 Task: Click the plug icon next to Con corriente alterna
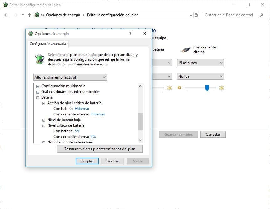pos(186,49)
